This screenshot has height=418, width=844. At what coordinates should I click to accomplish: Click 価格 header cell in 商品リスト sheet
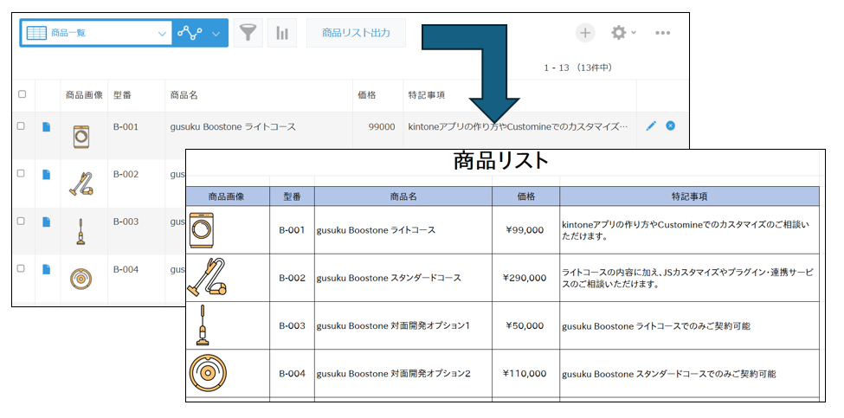[x=526, y=196]
